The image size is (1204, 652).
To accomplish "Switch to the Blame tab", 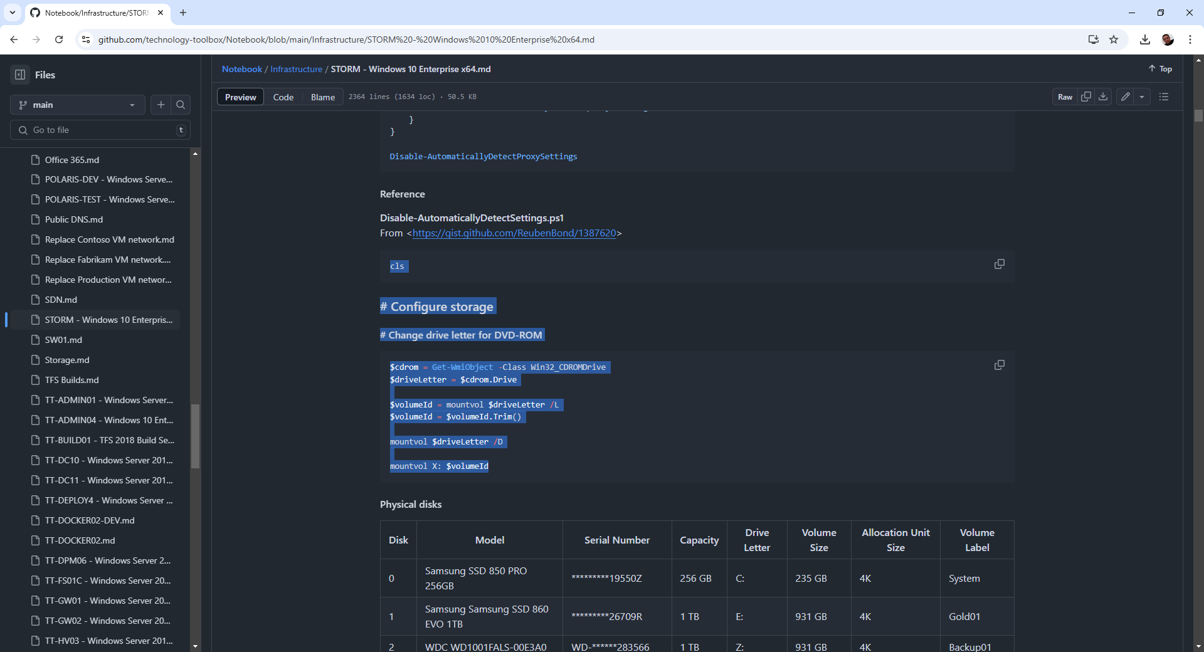I will (x=323, y=97).
